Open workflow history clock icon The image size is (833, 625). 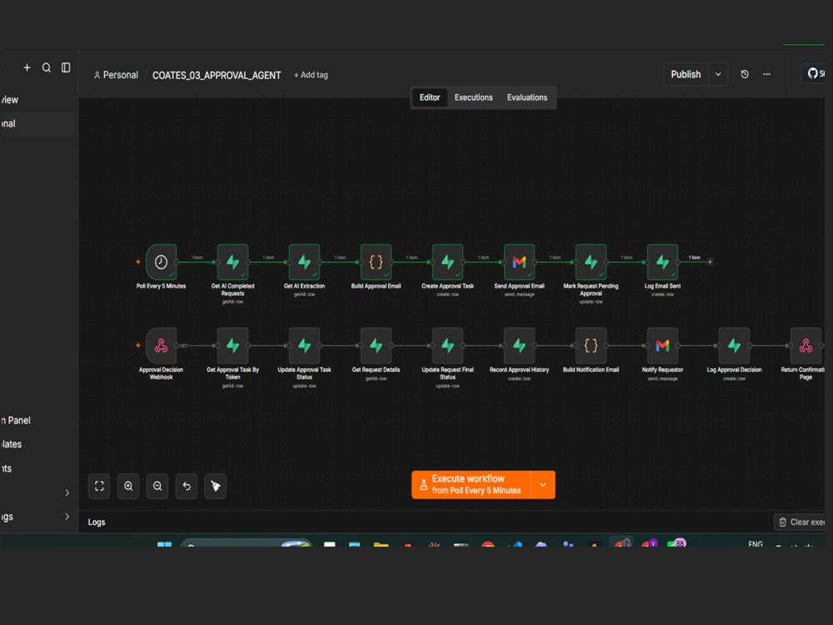745,74
